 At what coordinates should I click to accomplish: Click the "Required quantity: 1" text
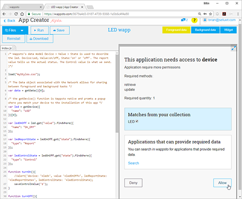(x=140, y=98)
